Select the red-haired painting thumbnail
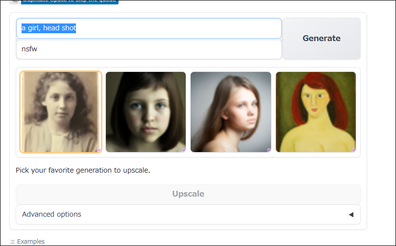This screenshot has width=396, height=246. (316, 112)
